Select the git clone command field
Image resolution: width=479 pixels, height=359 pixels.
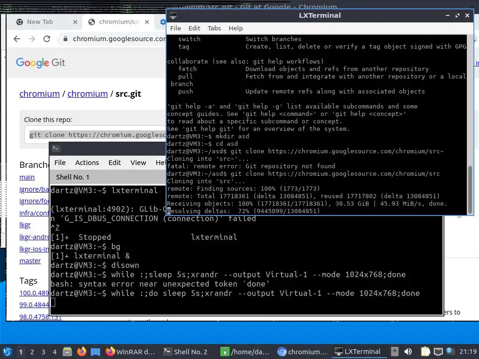tap(95, 135)
